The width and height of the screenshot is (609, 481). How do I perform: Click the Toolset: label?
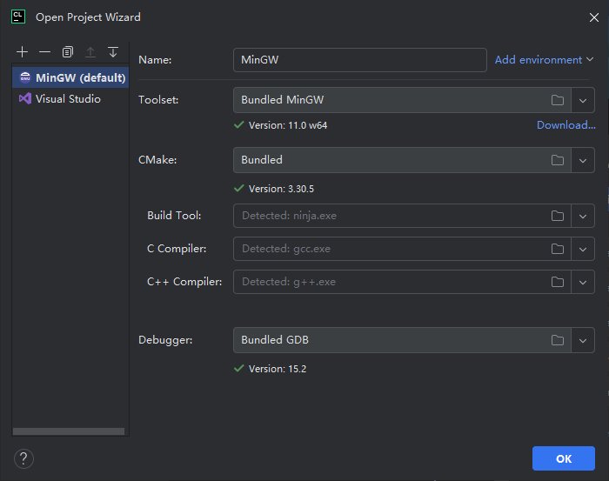click(158, 100)
